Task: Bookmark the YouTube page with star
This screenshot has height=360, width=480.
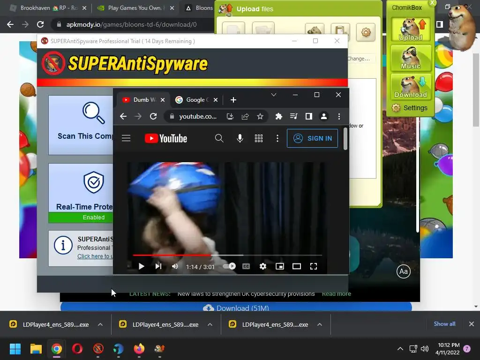Action: coord(260,116)
